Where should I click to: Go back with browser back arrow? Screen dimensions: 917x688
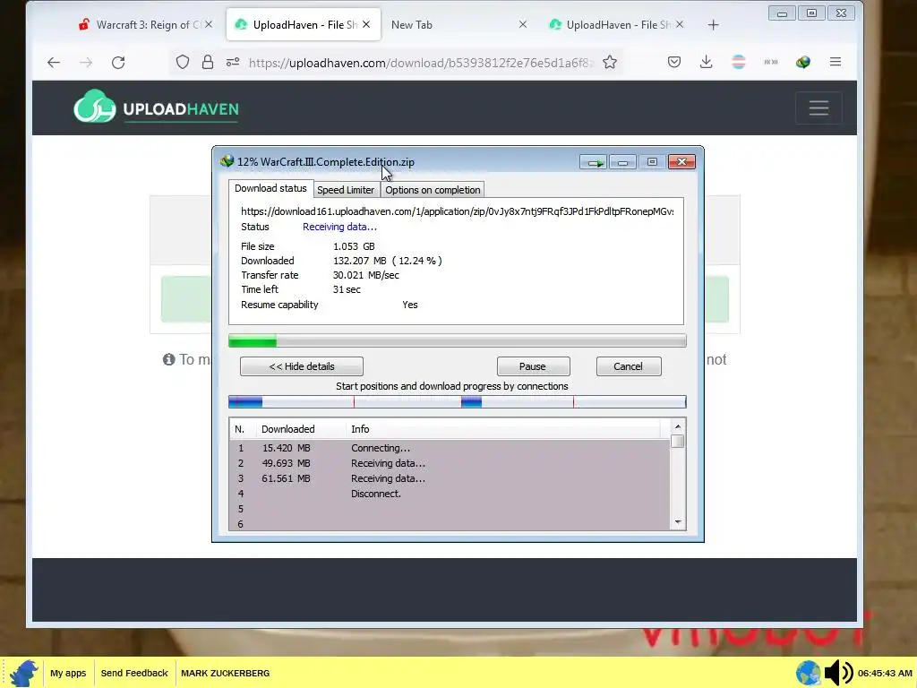[53, 63]
